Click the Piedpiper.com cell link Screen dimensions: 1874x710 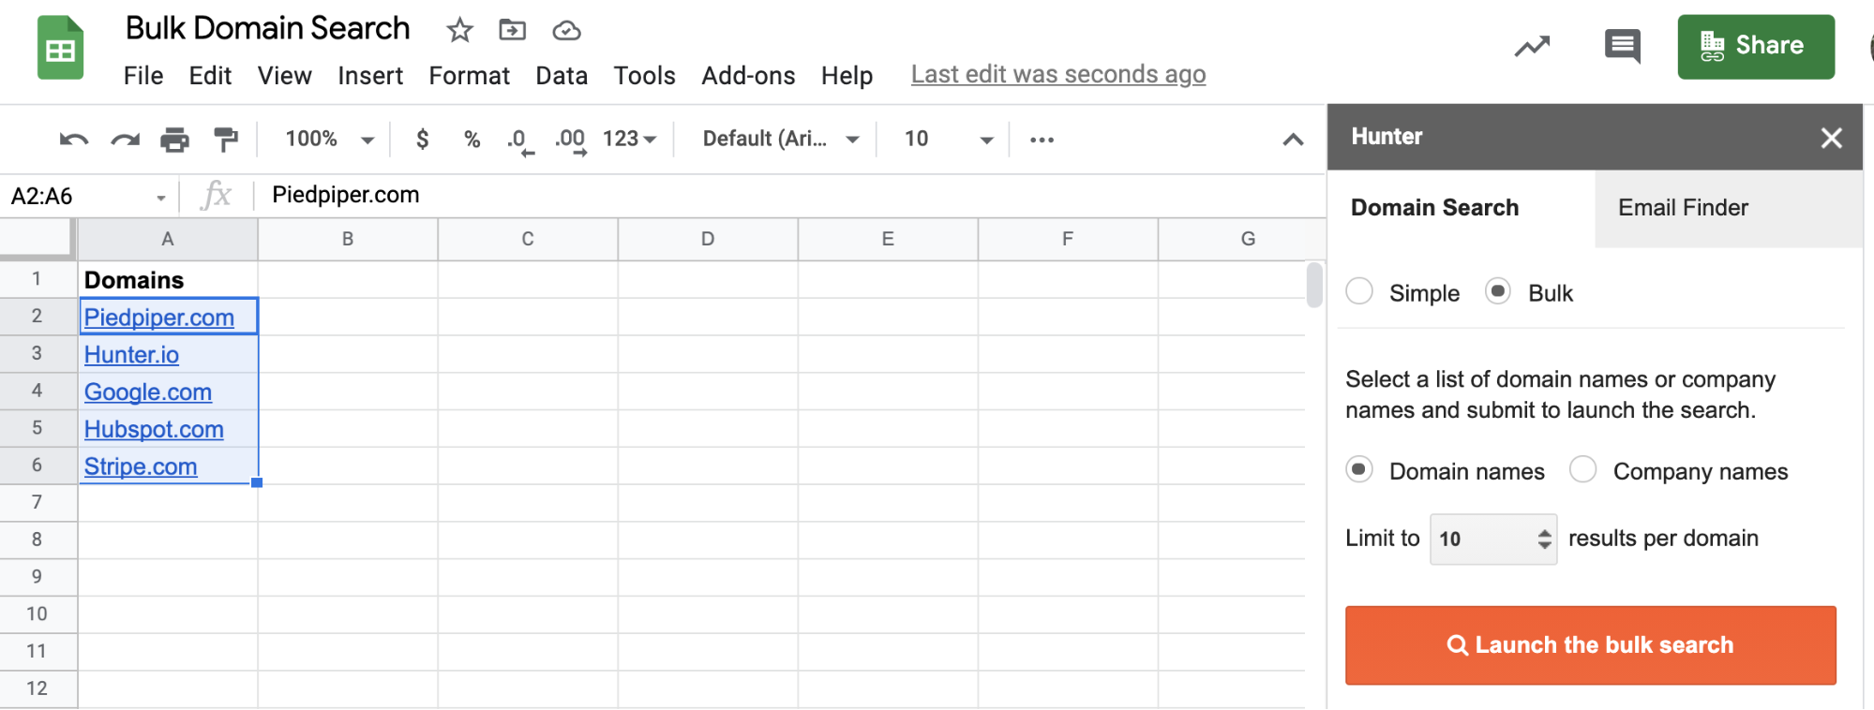(159, 318)
